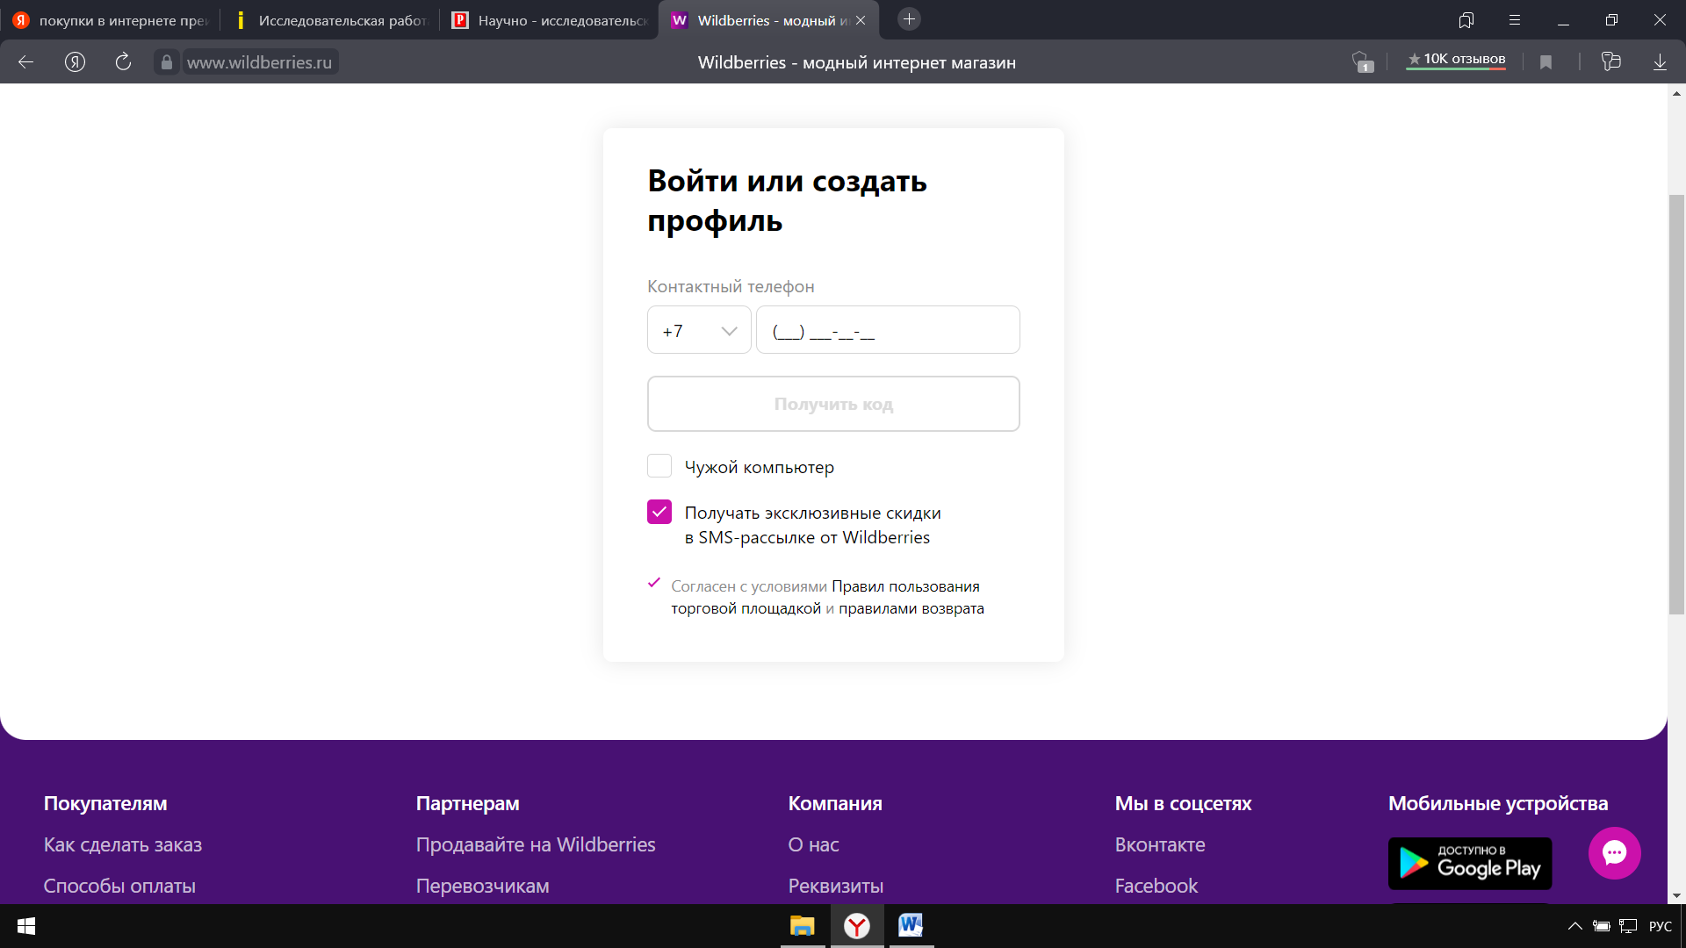Expand the +7 country code dropdown

click(699, 330)
